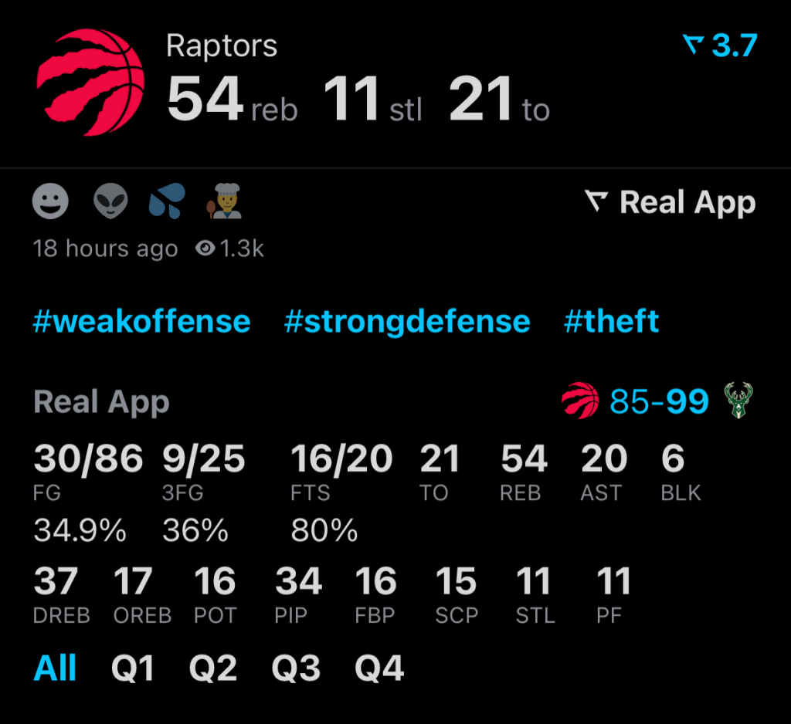Switch to the Q4 tab
791x724 pixels.
(x=379, y=668)
